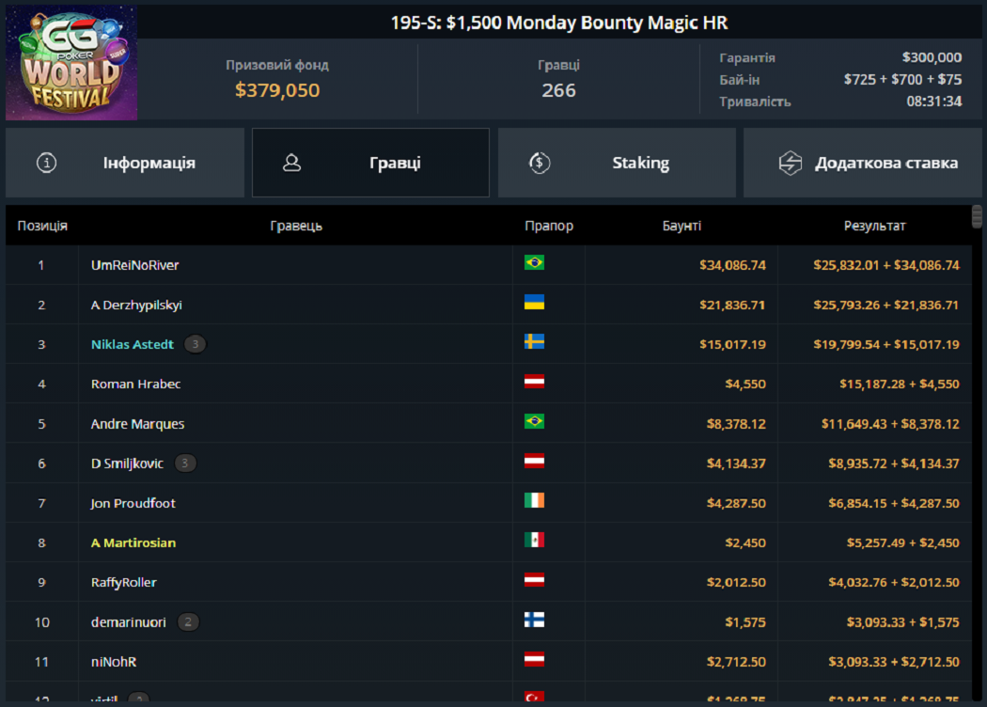Select the Ukraine flag beside A Derzhypilskyi
Image resolution: width=987 pixels, height=707 pixels.
click(x=537, y=305)
